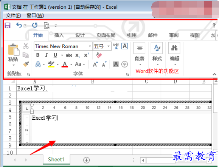
Task: Expand the font name dropdown arrow
Action: click(90, 46)
